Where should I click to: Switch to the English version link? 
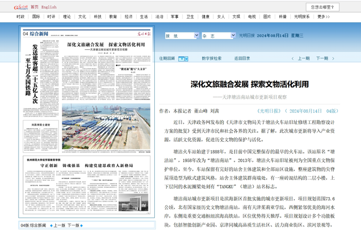point(49,7)
